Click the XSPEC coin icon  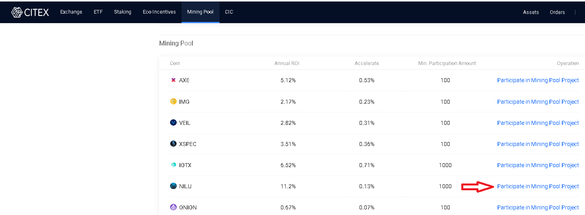(173, 144)
